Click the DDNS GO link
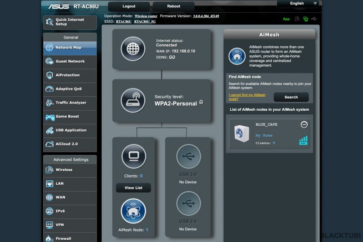Screen dimensions: 363x242 [172, 57]
